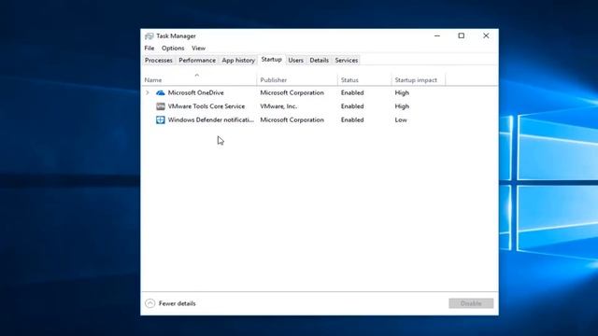Open the File menu
This screenshot has height=336, width=598.
149,48
